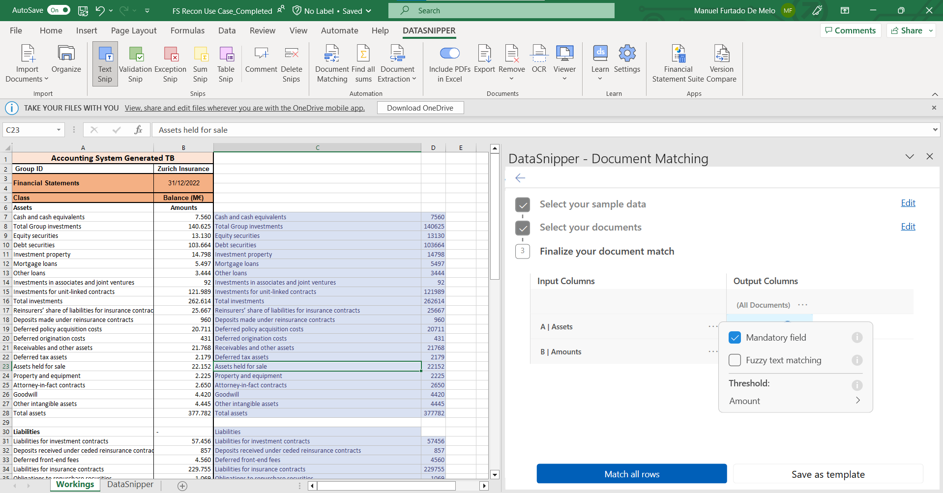Enable Fuzzy text matching checkbox
This screenshot has height=493, width=943.
[735, 360]
